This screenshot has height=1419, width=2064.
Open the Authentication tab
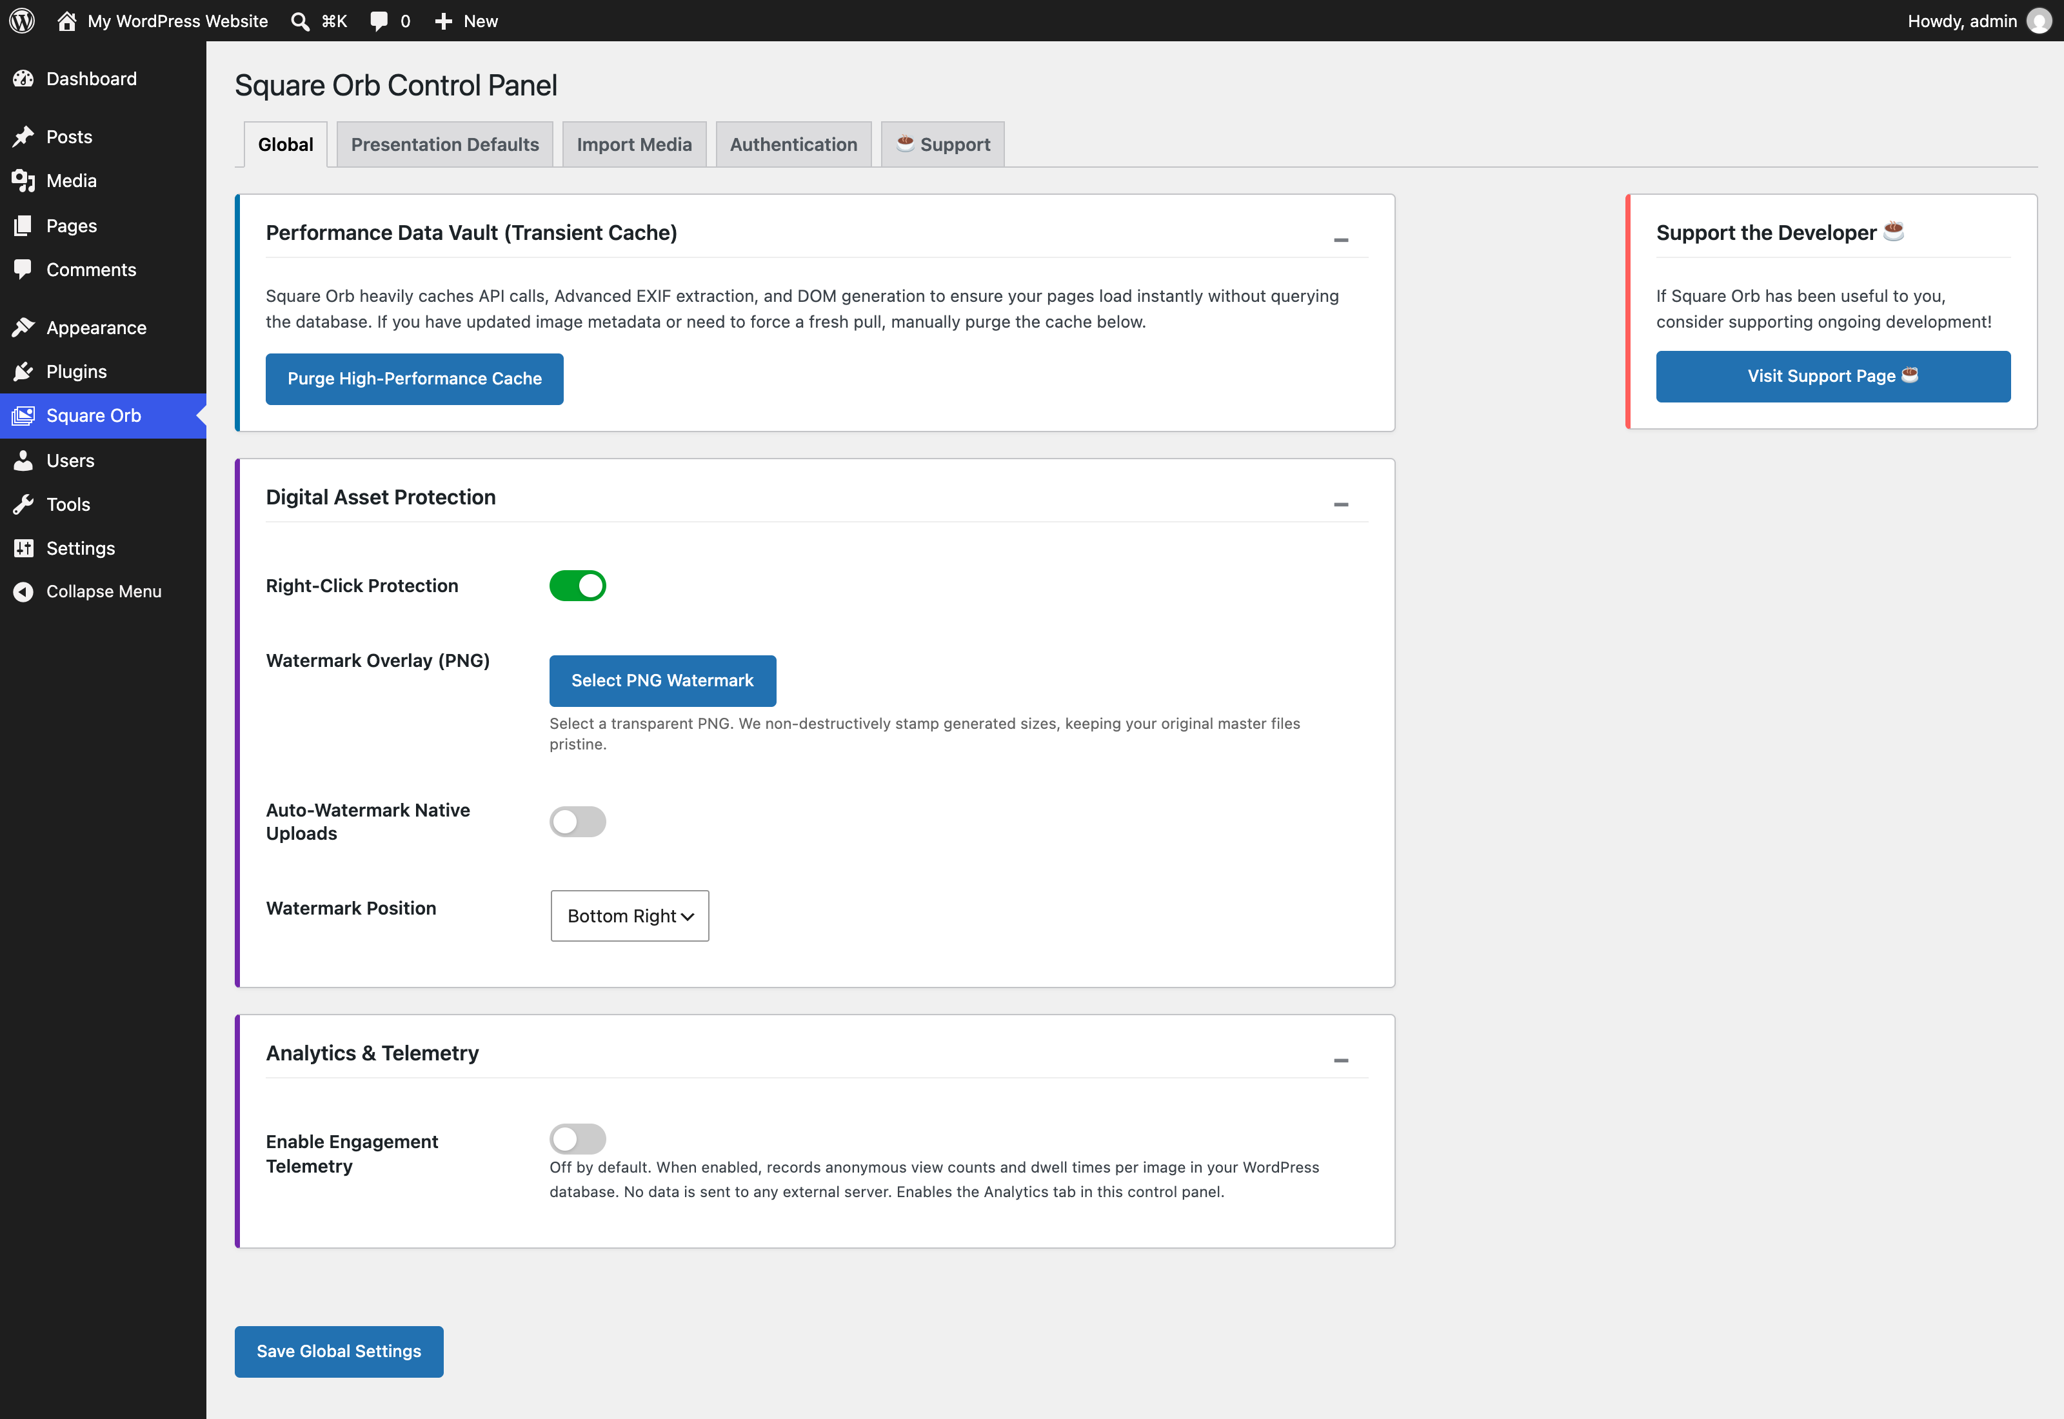[x=793, y=144]
